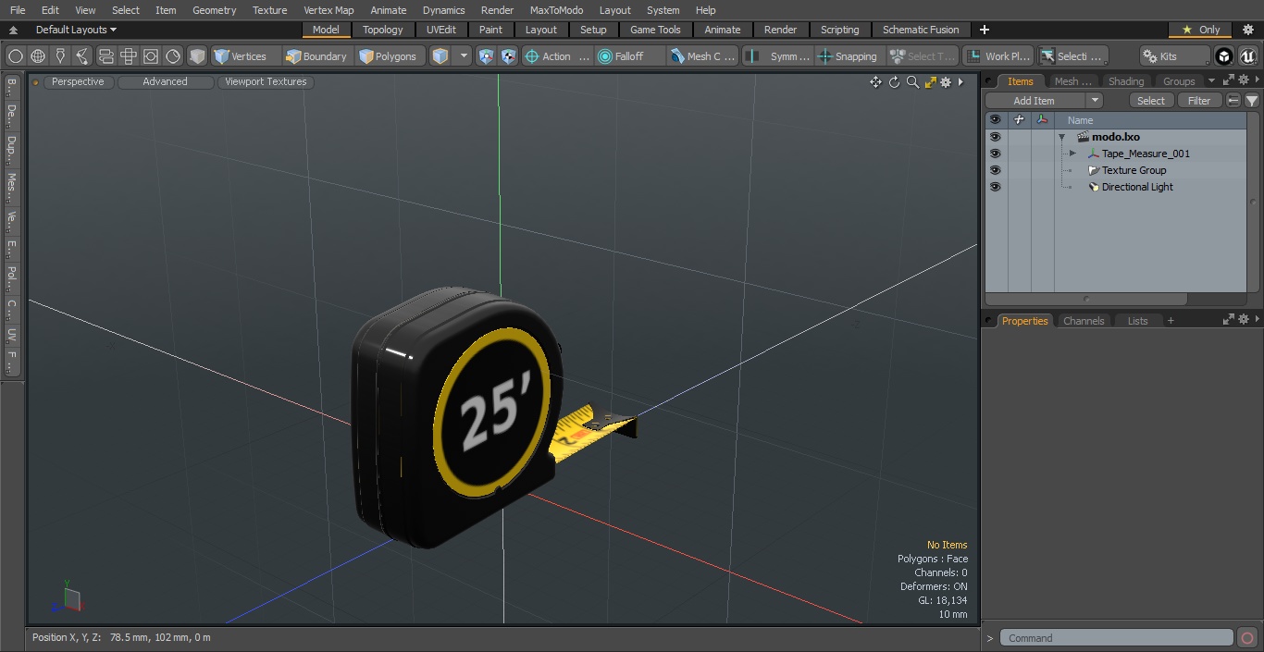Click the Add Item button
The height and width of the screenshot is (652, 1264).
pos(1034,101)
